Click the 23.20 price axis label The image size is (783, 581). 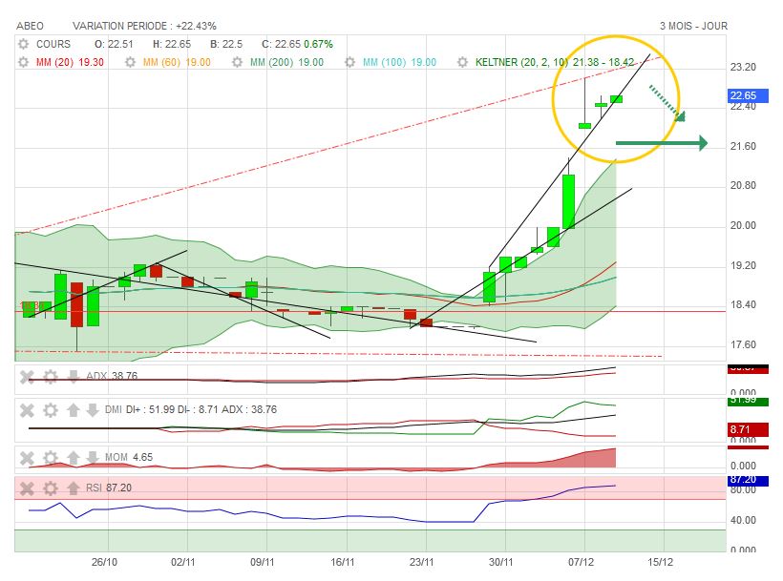click(x=743, y=68)
